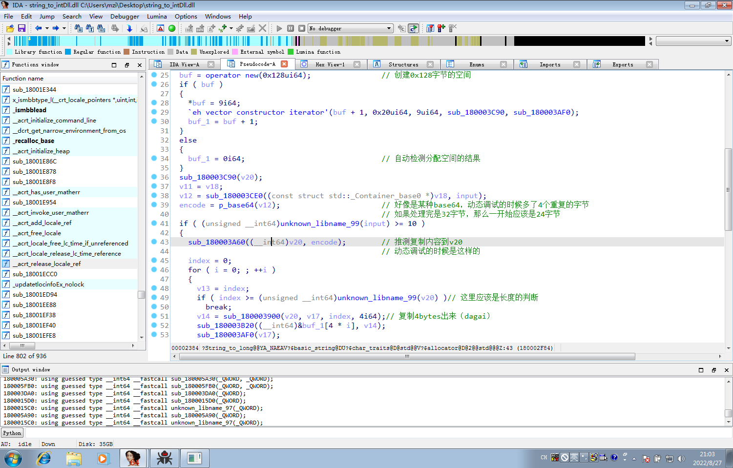Jump back with the left arrow icon
Screen dimensions: 733x468
click(38, 28)
